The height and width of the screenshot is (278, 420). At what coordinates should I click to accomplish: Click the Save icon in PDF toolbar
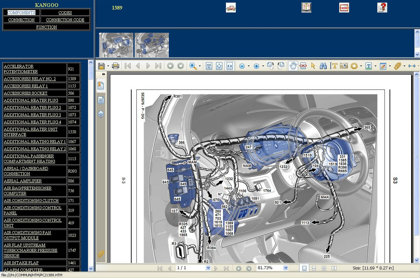(x=101, y=66)
